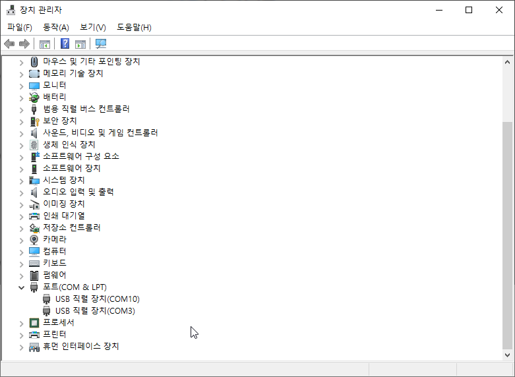Open the 도움말(H) menu
Image resolution: width=515 pixels, height=377 pixels.
[134, 27]
